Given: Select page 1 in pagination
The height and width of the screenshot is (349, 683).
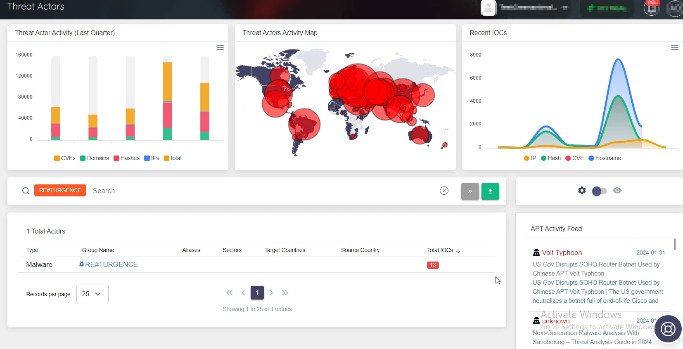Looking at the screenshot, I should (x=257, y=292).
